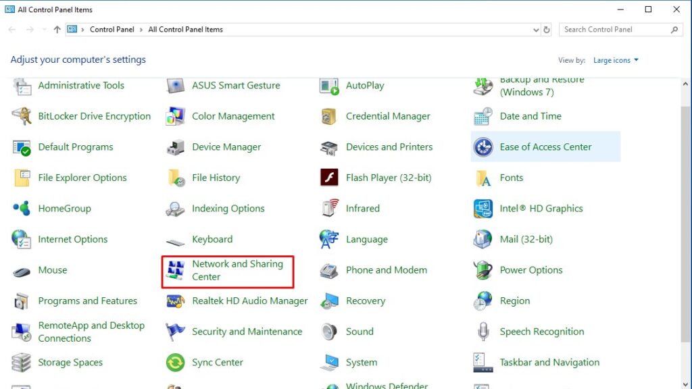Open Power Options
The height and width of the screenshot is (389, 692).
point(531,270)
